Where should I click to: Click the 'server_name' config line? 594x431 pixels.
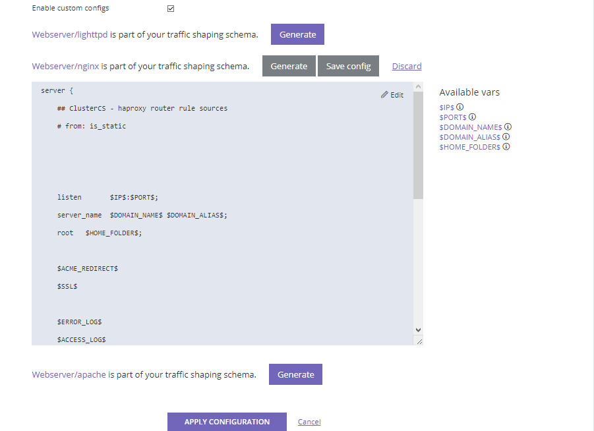pyautogui.click(x=142, y=215)
